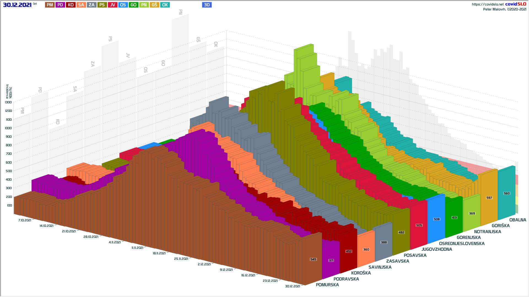529x297 pixels.
Task: Click the covidSLO logo text
Action: pyautogui.click(x=515, y=4)
